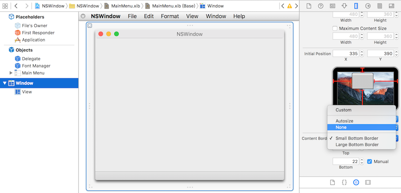Open the Quick Help inspector
The height and width of the screenshot is (193, 401).
click(x=320, y=6)
